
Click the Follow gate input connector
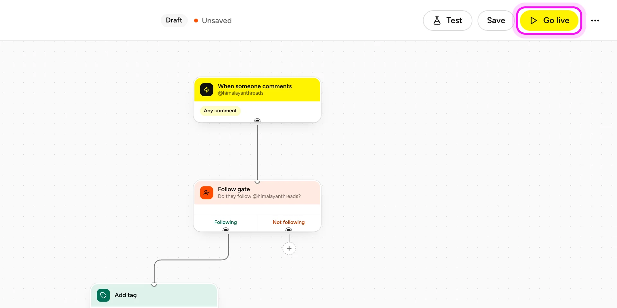(x=257, y=181)
